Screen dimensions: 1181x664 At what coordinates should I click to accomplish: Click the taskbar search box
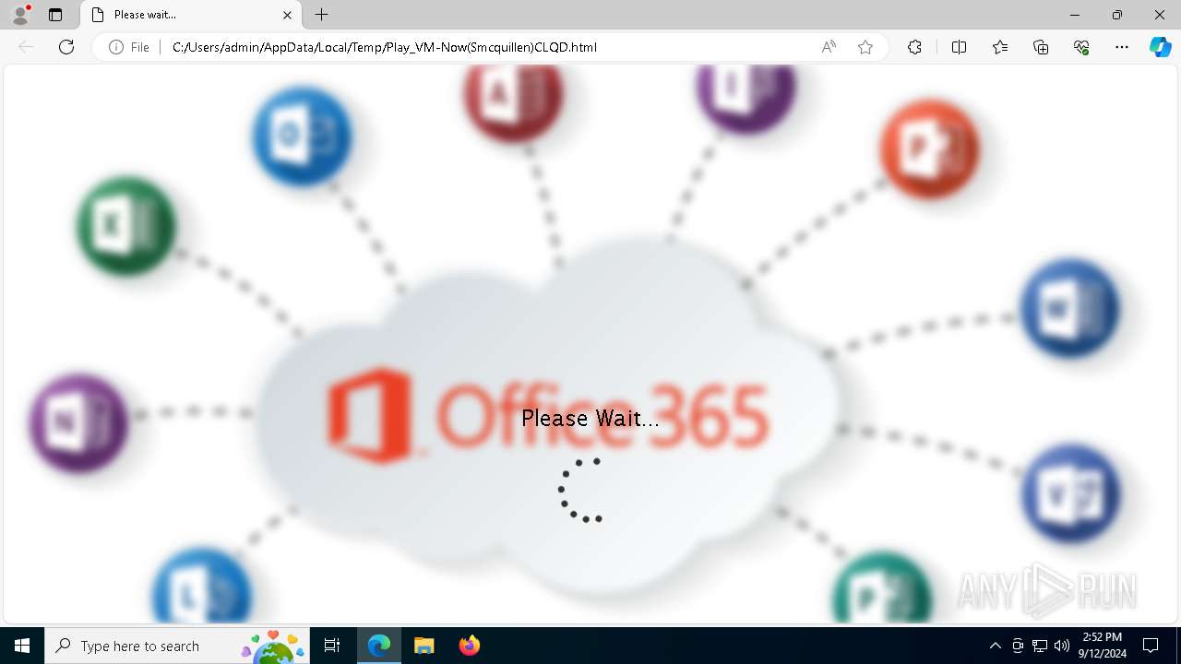click(x=177, y=646)
